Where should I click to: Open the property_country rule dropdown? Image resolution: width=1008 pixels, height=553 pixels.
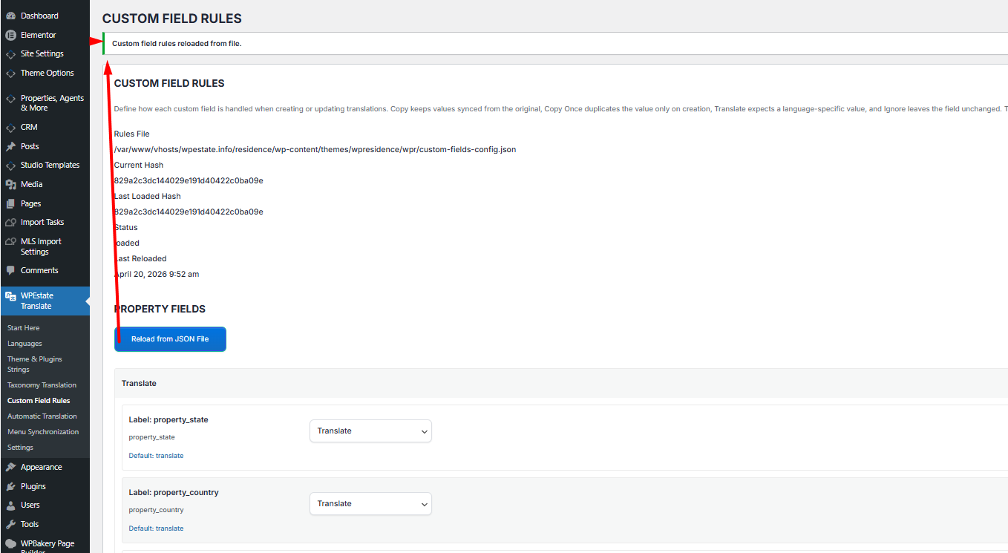pos(370,504)
